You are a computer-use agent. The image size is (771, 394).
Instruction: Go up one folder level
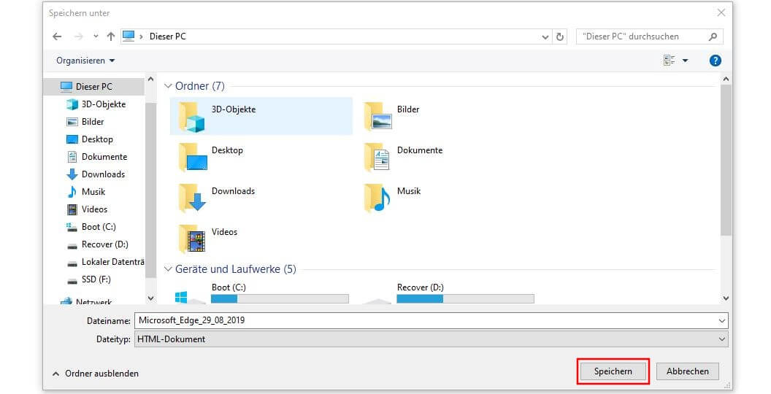[111, 36]
